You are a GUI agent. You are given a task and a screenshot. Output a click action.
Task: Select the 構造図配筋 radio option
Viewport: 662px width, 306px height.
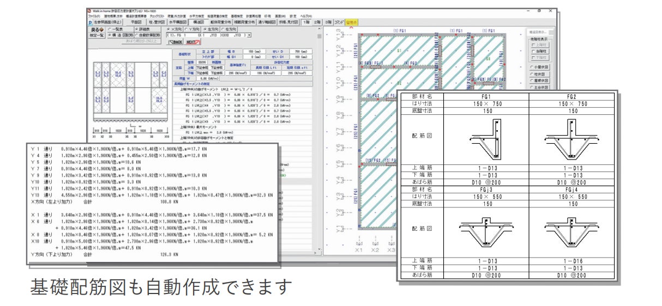(121, 35)
